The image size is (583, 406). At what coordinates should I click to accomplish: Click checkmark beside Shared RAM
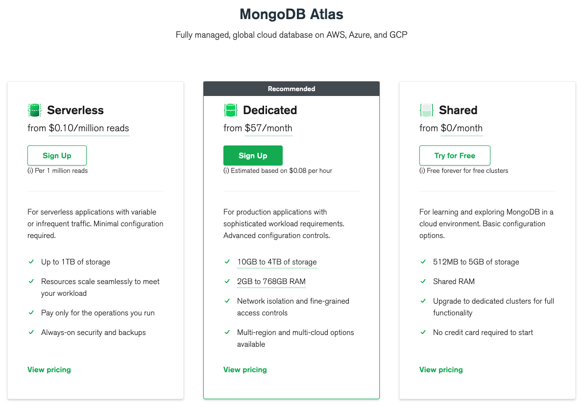coord(423,282)
